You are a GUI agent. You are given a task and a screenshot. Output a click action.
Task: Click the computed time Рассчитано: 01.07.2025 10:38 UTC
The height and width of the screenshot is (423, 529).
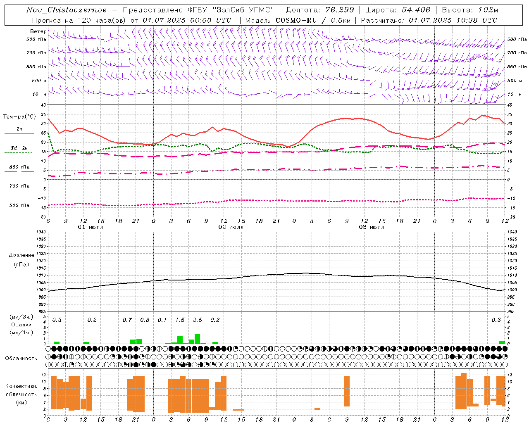[x=429, y=20]
